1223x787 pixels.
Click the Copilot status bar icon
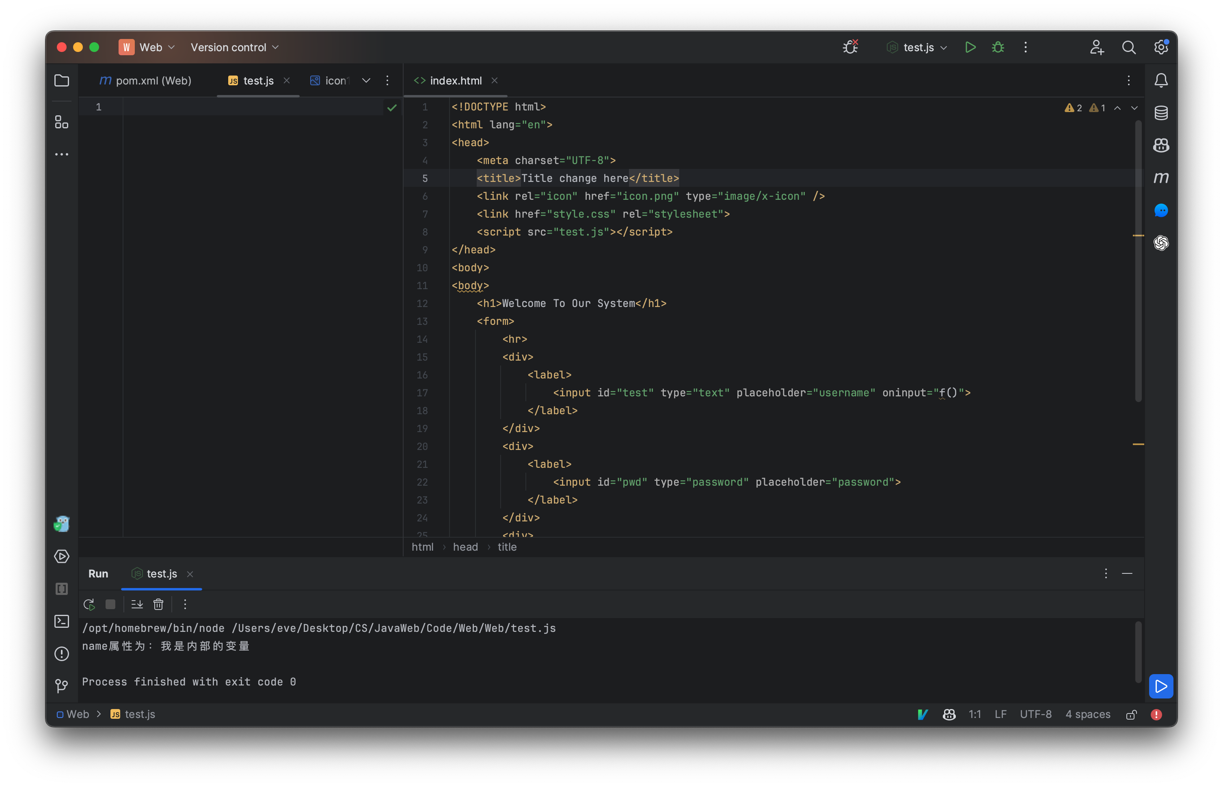[x=949, y=714]
